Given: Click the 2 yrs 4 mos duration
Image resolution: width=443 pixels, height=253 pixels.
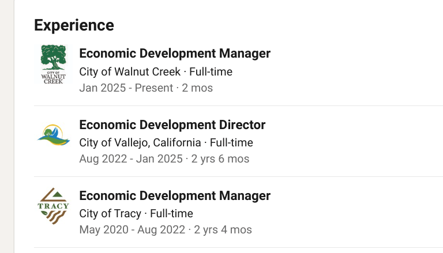Looking at the screenshot, I should (223, 229).
